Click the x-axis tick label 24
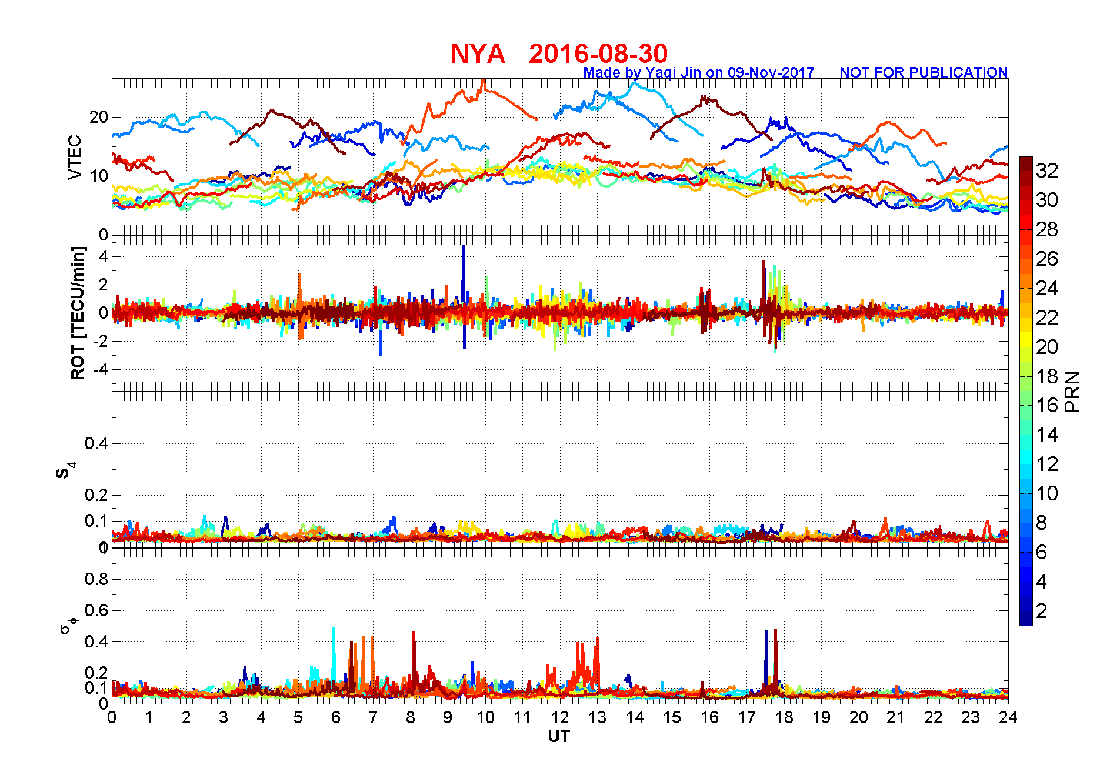 coord(1008,717)
